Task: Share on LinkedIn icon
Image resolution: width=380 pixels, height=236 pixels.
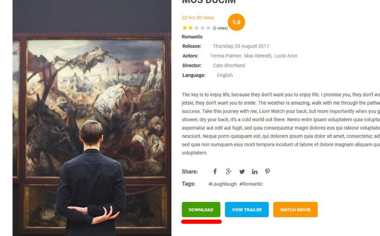Action: (255, 172)
